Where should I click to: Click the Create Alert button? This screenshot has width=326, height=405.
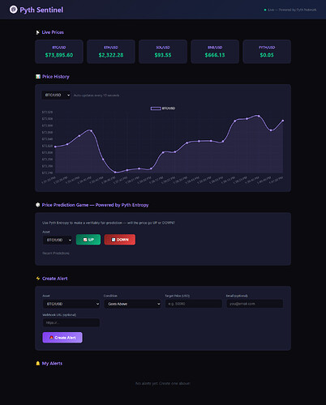pos(62,338)
